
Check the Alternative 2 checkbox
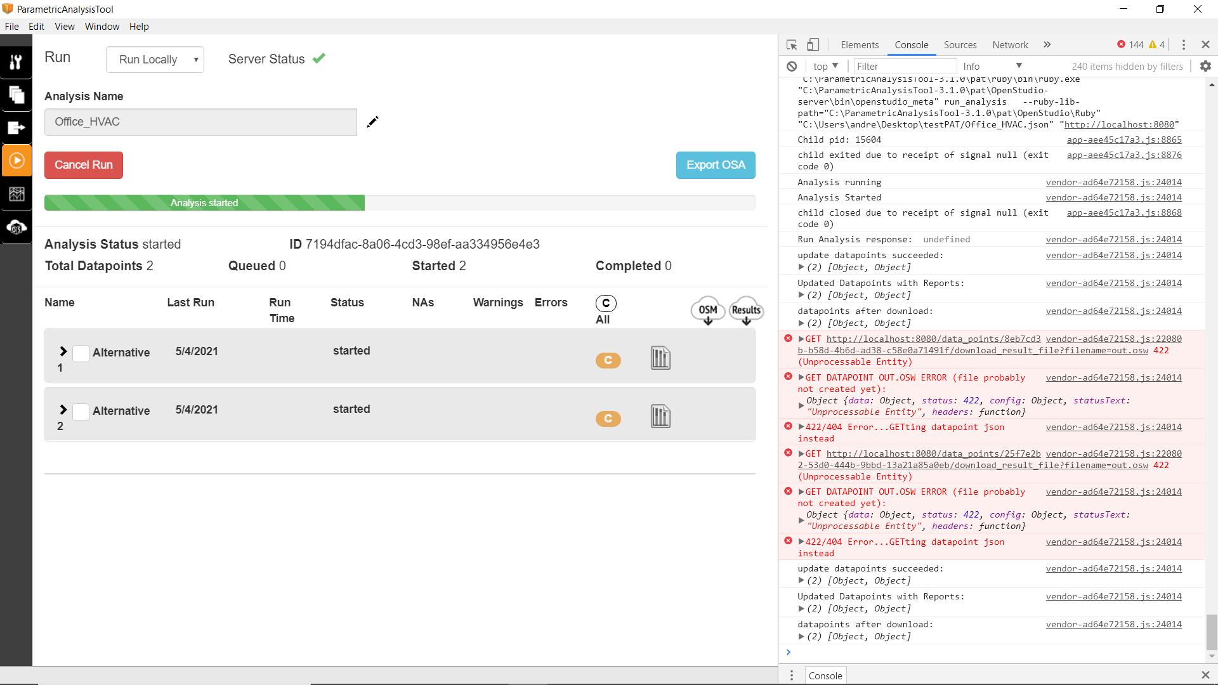(x=81, y=412)
